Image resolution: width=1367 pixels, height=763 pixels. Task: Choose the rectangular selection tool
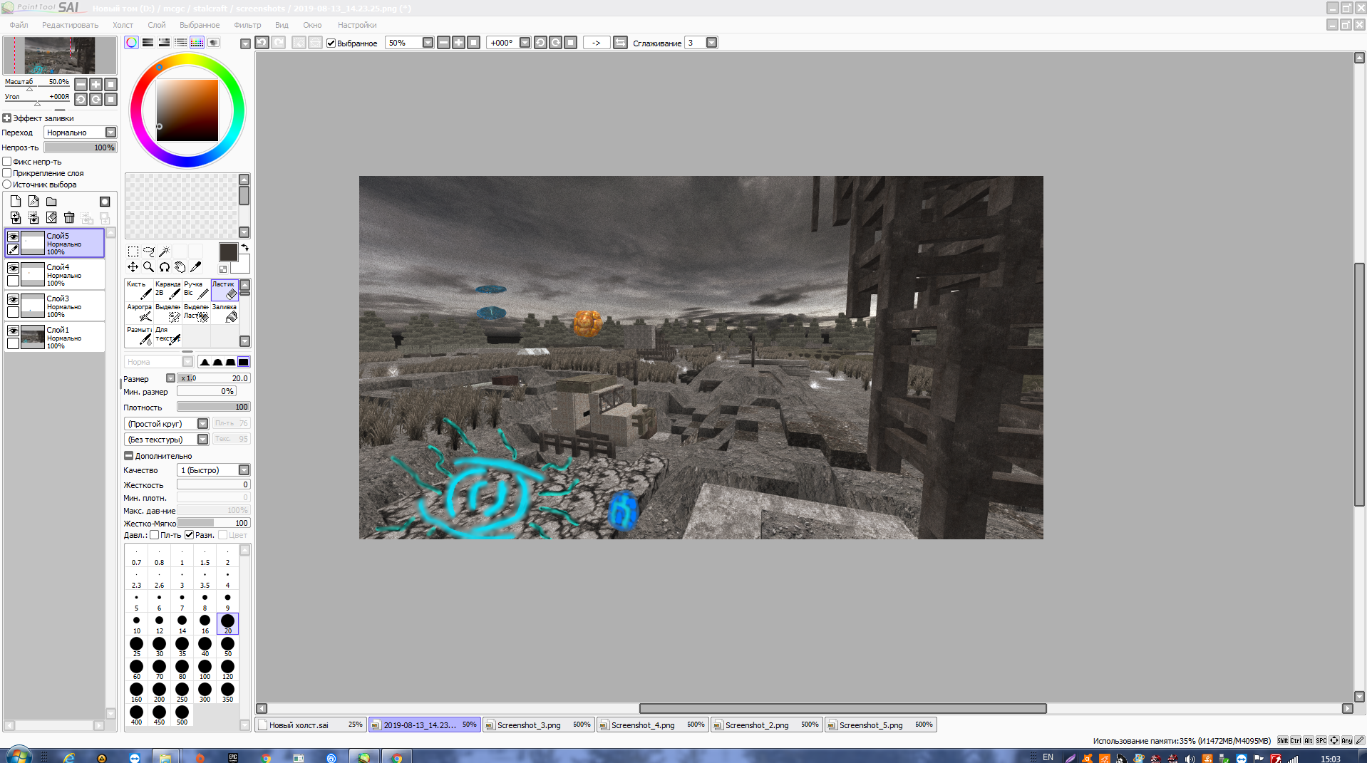[133, 251]
